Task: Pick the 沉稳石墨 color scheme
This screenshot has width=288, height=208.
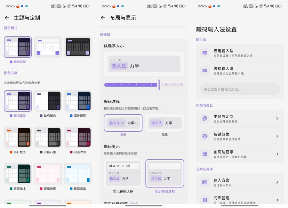Action: [48, 137]
